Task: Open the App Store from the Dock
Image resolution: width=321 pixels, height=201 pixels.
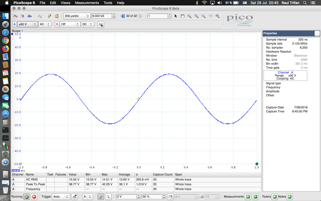Action: point(6,113)
